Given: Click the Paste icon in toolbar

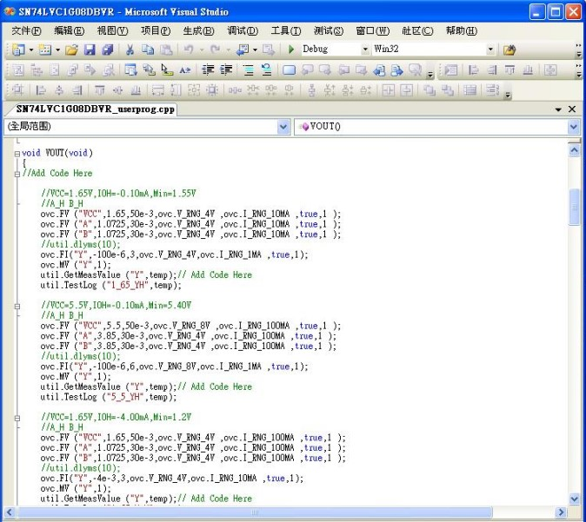Looking at the screenshot, I should tap(163, 50).
